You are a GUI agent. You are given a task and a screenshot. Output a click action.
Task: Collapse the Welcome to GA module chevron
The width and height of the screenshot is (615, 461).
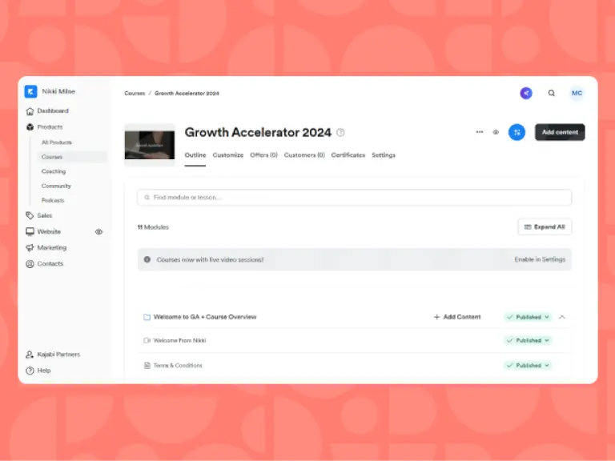coord(562,317)
